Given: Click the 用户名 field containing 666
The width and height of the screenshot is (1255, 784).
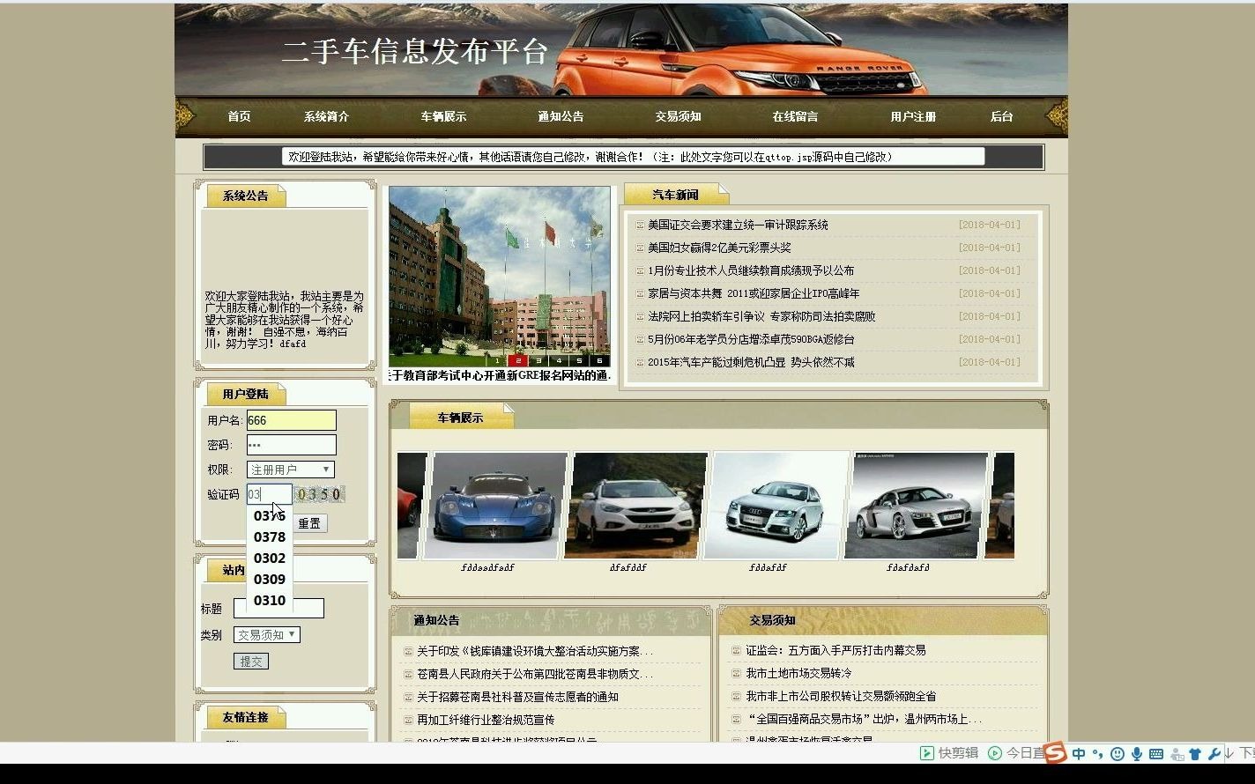Looking at the screenshot, I should pyautogui.click(x=291, y=420).
